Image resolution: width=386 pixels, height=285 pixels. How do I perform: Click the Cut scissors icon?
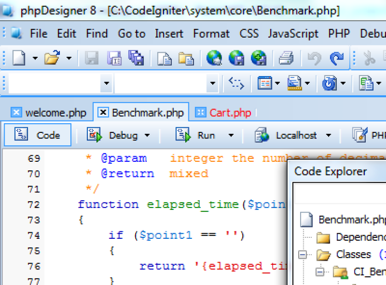tap(369, 59)
